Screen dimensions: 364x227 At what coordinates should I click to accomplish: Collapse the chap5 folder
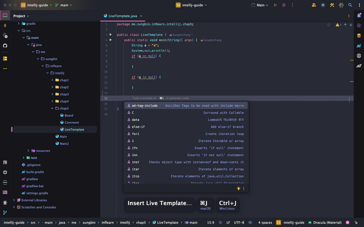coord(52,108)
